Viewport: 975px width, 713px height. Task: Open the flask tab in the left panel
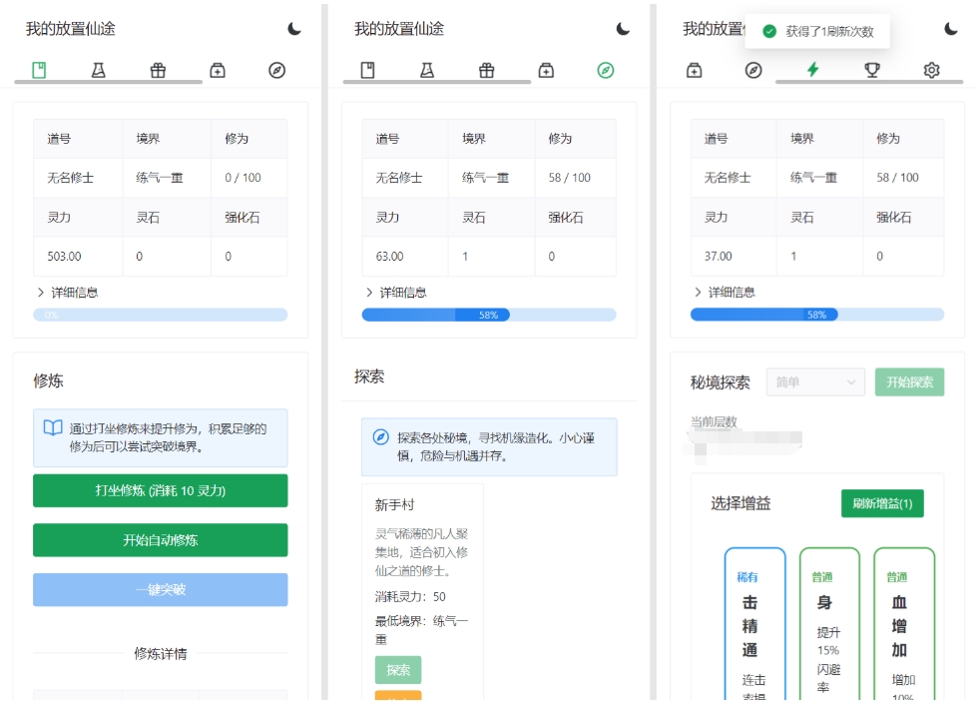pyautogui.click(x=99, y=70)
